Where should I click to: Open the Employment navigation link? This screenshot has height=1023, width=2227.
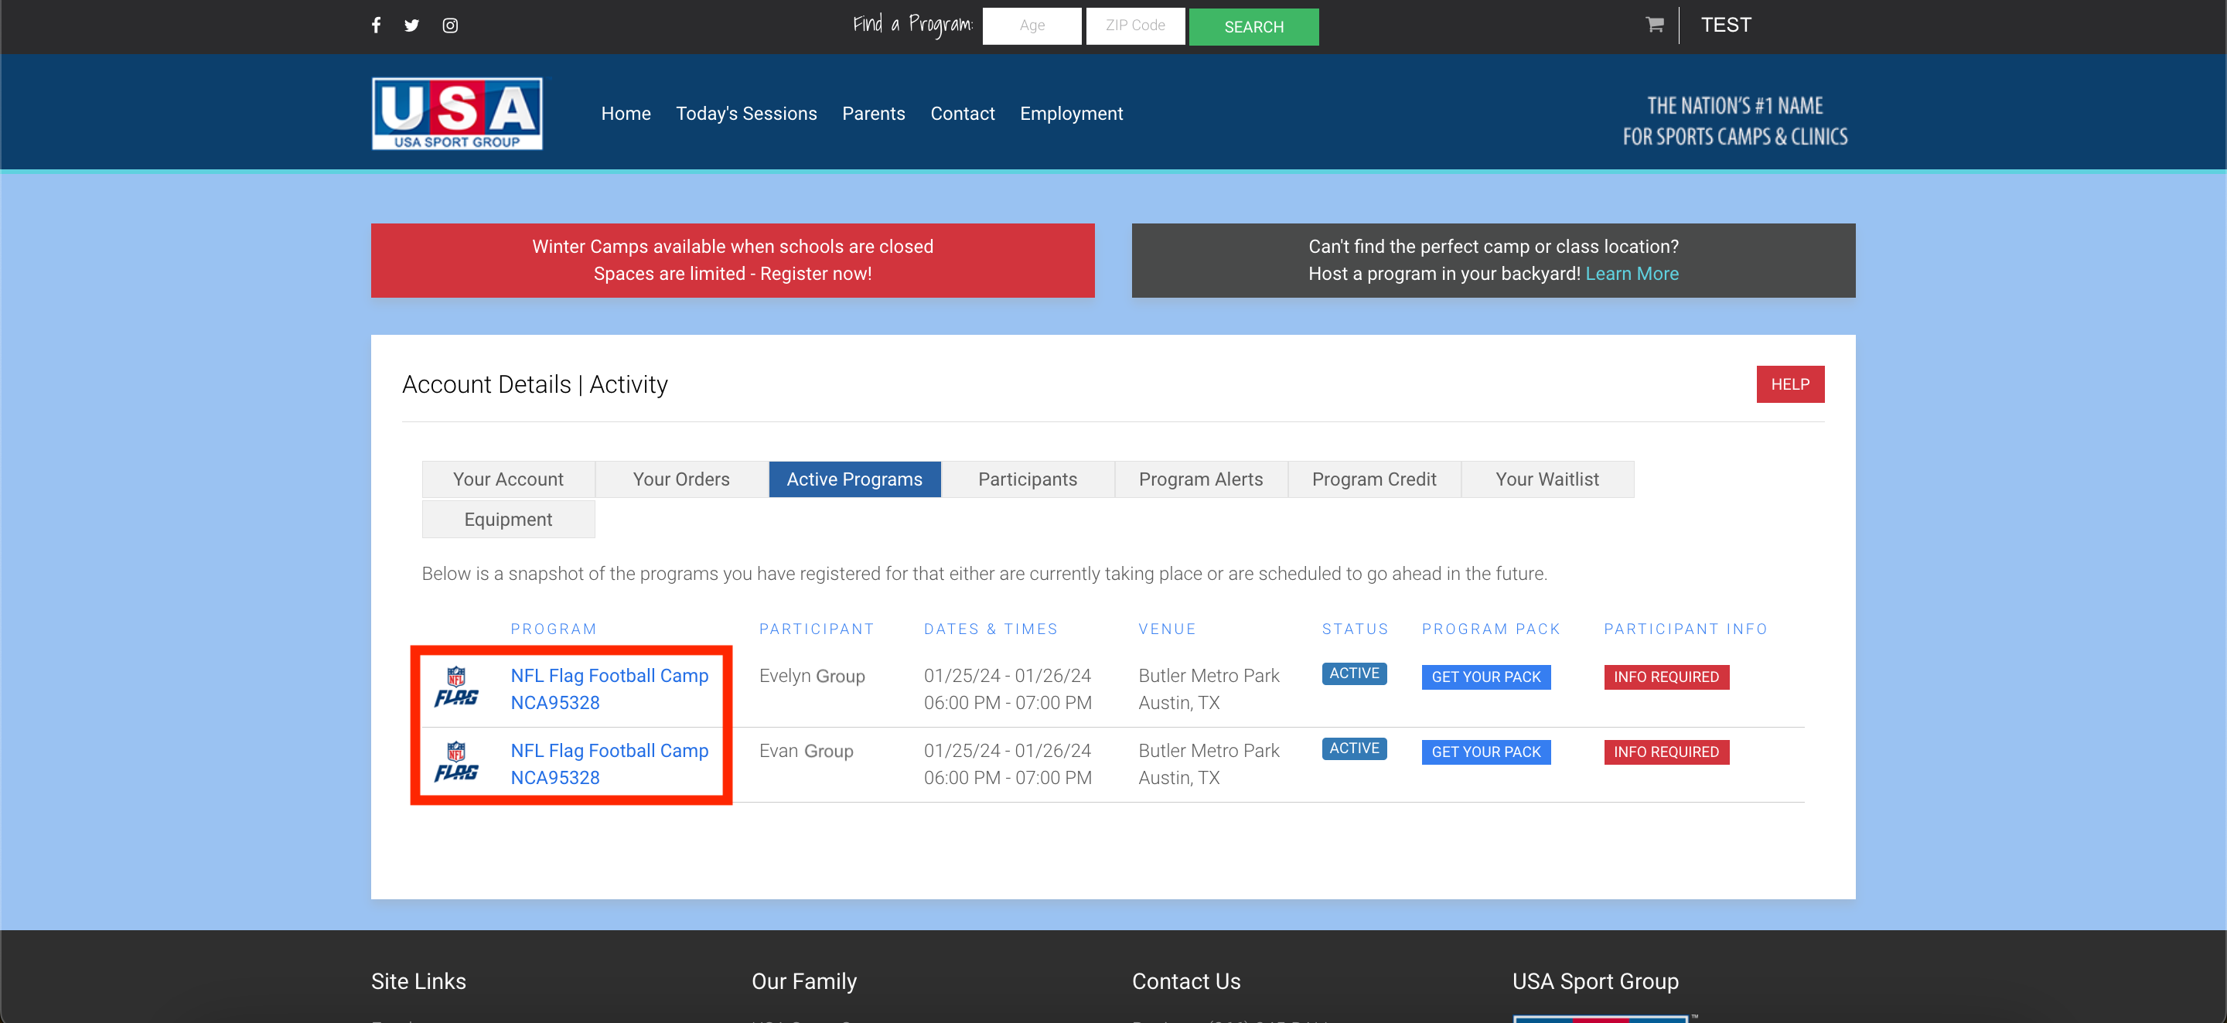1071,114
